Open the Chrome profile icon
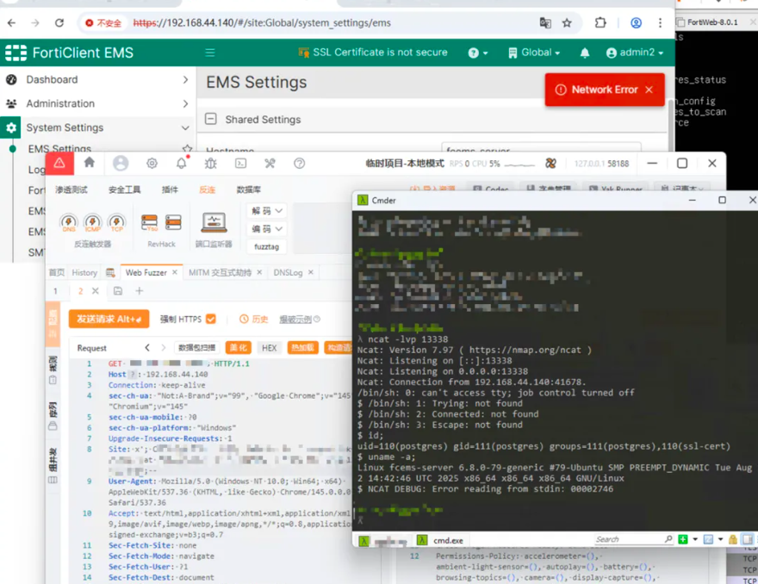This screenshot has width=758, height=584. pos(637,22)
